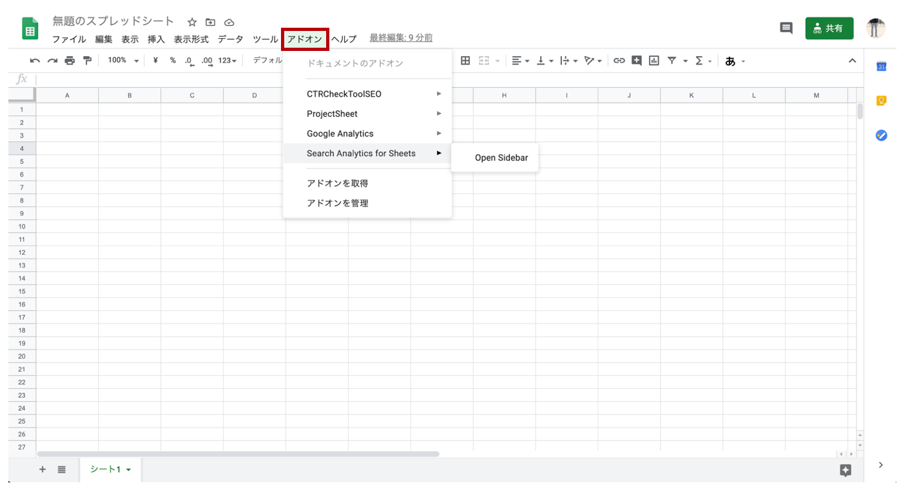The width and height of the screenshot is (901, 494).
Task: Collapse the toolbar with up chevron
Action: pyautogui.click(x=852, y=61)
